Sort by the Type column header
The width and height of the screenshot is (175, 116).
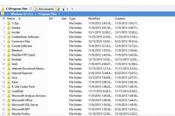pos(72,18)
